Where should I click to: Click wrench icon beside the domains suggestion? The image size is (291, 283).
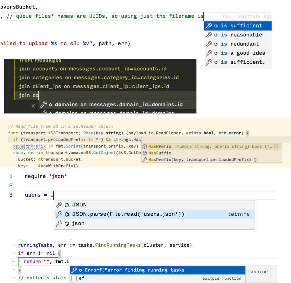pyautogui.click(x=44, y=104)
